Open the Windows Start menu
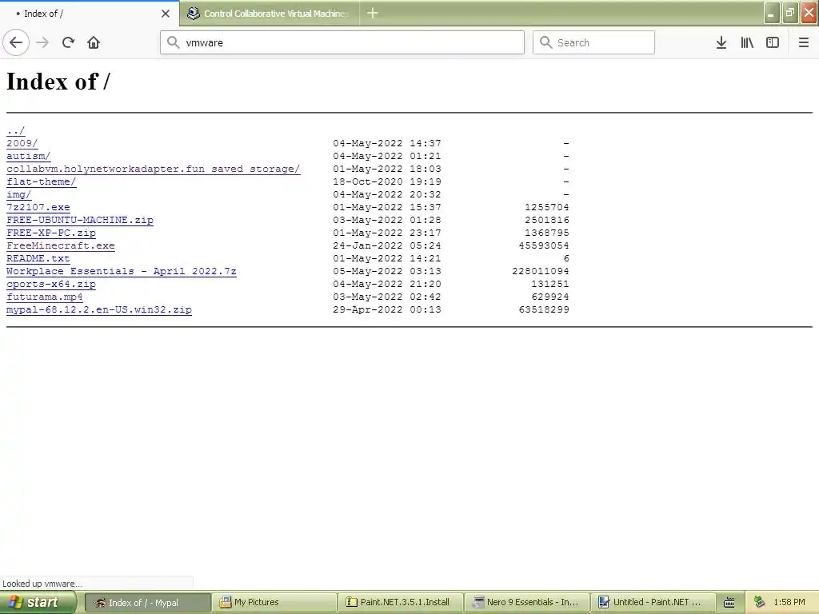The image size is (819, 614). (x=38, y=603)
